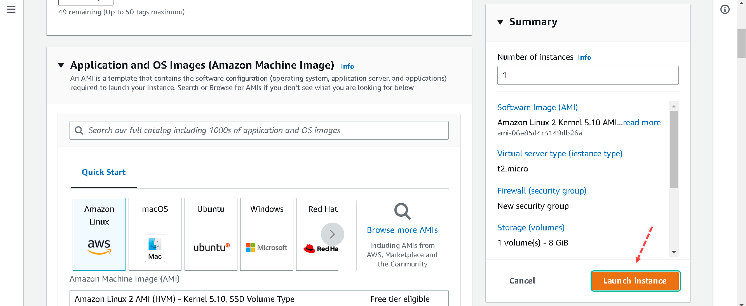Screen dimensions: 746x306
Task: Cancel the instance launch
Action: 522,281
